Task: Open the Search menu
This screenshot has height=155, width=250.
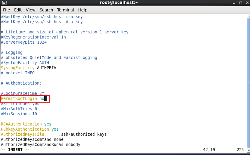Action: click(46, 10)
